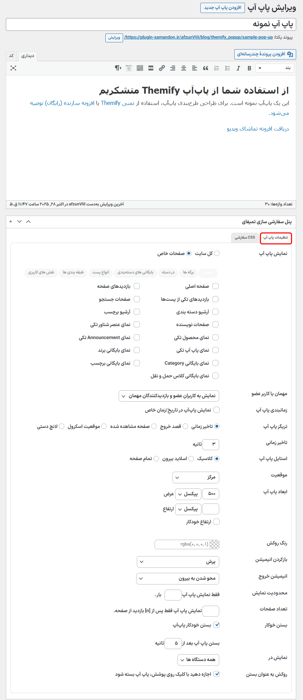Image resolution: width=303 pixels, height=700 pixels.
Task: Toggle right-to-left paragraph direction
Action: [x=118, y=68]
